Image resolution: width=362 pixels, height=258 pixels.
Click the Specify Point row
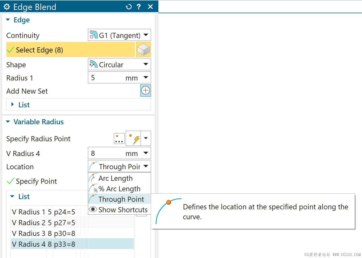click(46, 181)
